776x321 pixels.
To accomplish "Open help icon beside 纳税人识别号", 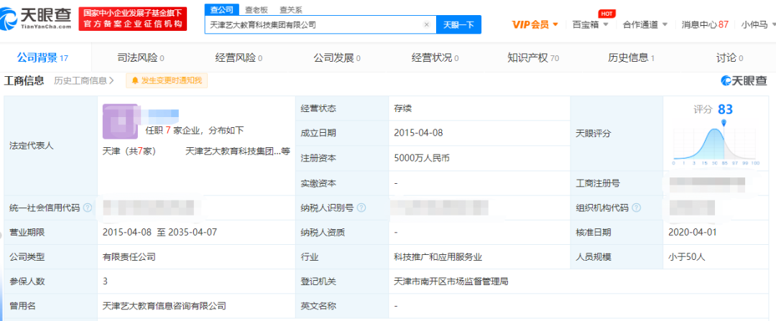I will pos(361,208).
